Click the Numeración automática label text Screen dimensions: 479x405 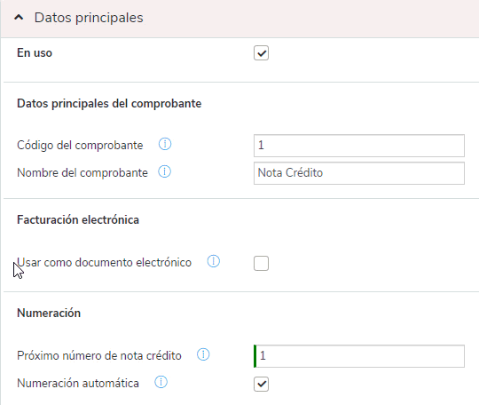78,384
